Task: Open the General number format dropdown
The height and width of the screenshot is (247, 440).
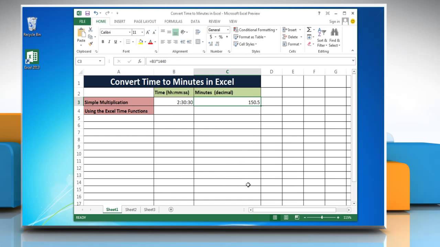Action: (228, 30)
